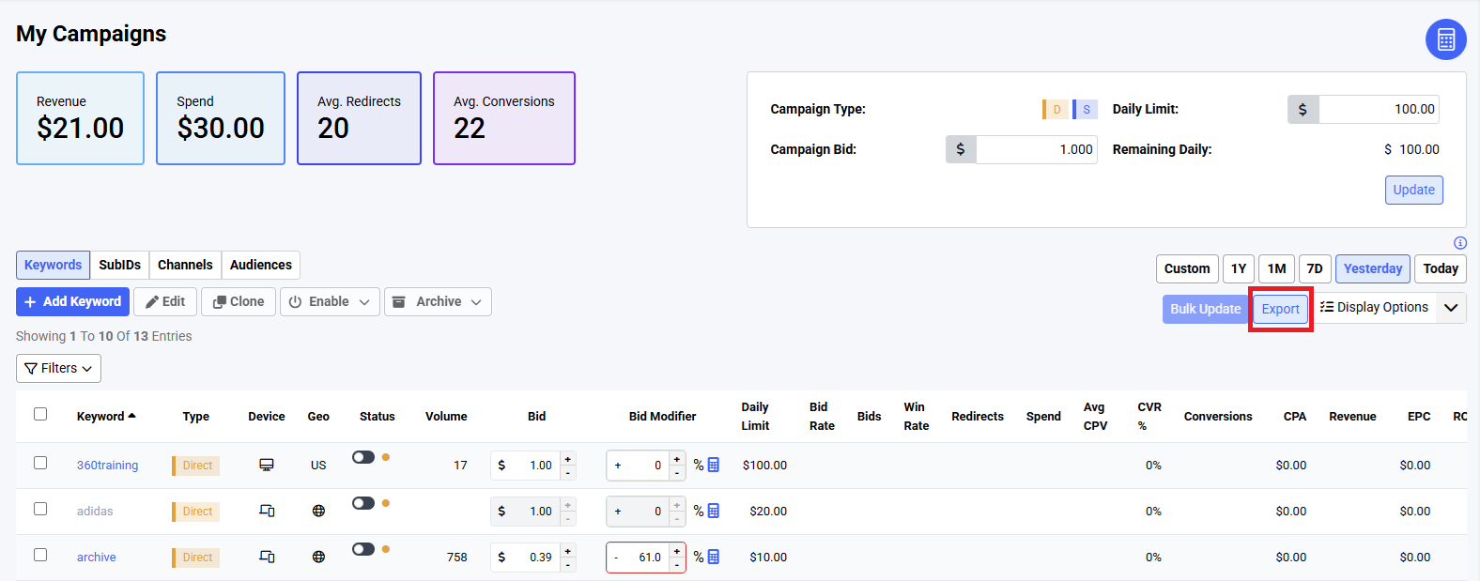Viewport: 1480px width, 581px height.
Task: Select the S campaign type badge
Action: pyautogui.click(x=1086, y=110)
